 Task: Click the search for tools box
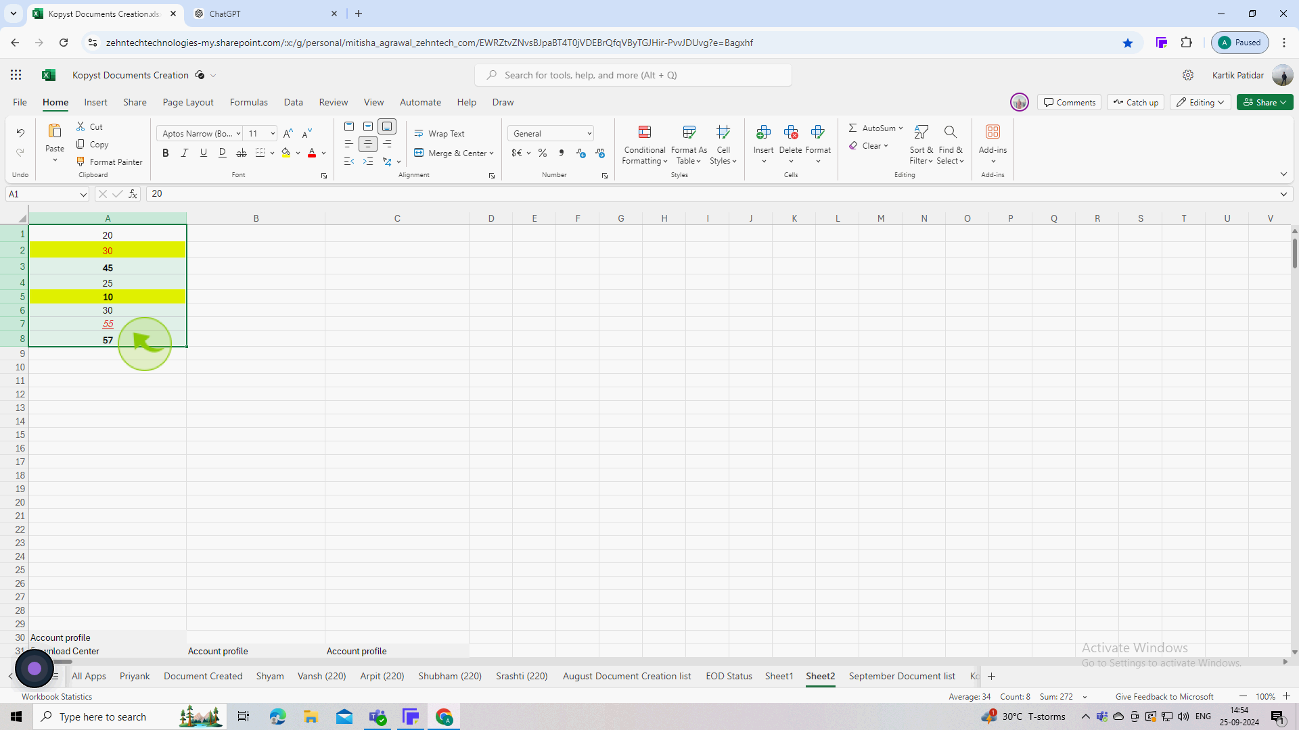click(x=633, y=75)
